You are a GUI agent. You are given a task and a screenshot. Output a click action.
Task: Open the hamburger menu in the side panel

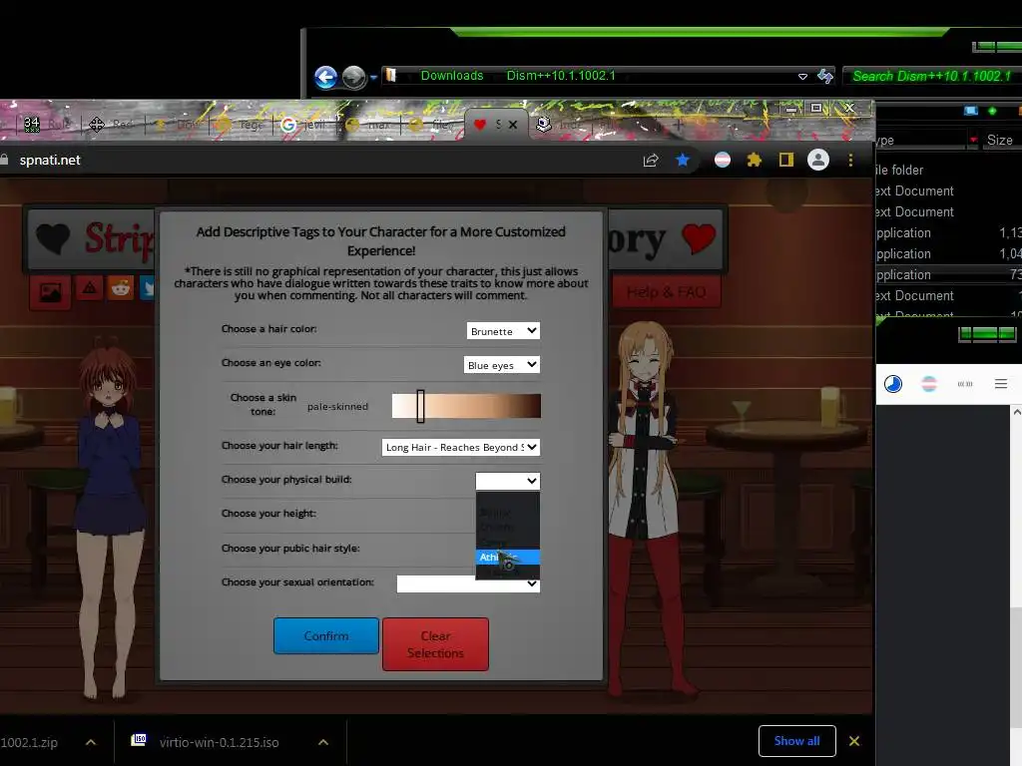click(x=1001, y=384)
